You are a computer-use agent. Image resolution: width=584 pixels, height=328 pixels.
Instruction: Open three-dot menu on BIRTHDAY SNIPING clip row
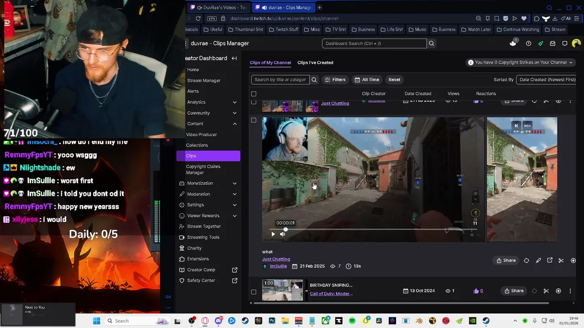click(x=570, y=291)
